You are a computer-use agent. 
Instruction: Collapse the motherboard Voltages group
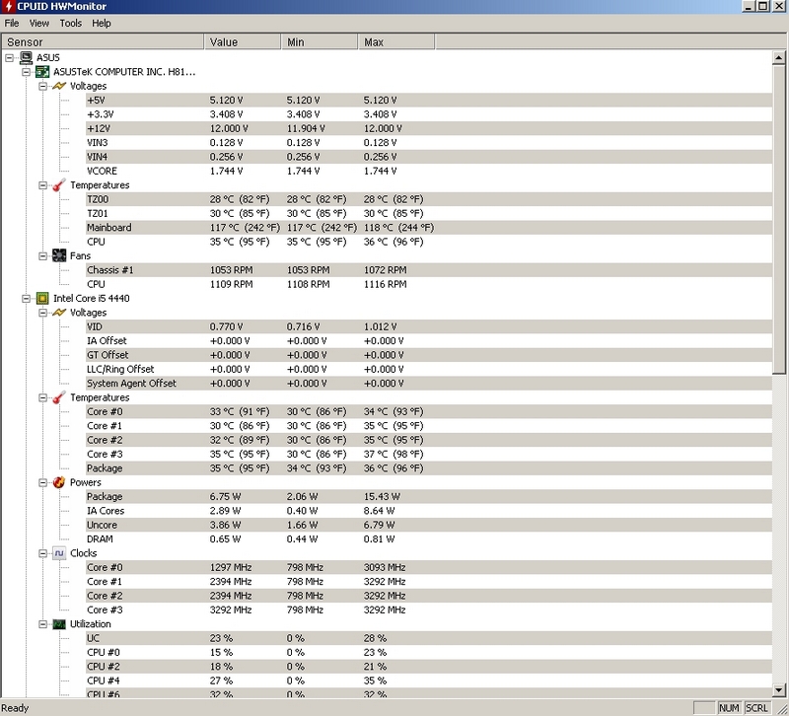click(42, 86)
